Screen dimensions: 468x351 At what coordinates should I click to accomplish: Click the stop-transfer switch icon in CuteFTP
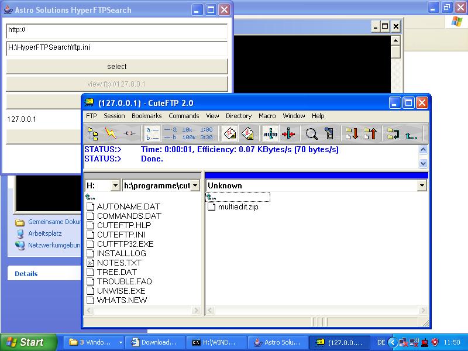329,133
